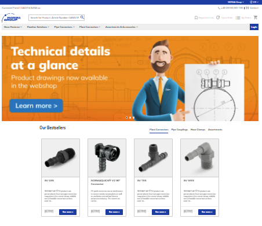The height and width of the screenshot is (226, 262).
Task: Open the SV WRS elbow product image
Action: tap(199, 158)
